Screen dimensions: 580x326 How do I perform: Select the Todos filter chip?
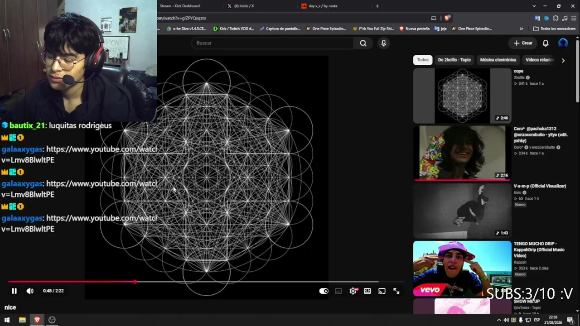423,60
